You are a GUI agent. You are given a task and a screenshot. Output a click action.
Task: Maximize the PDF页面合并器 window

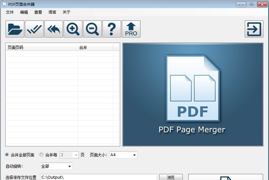[252, 4]
